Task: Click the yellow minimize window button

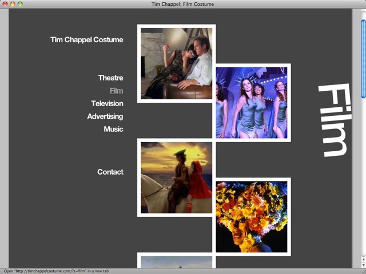Action: [x=13, y=4]
